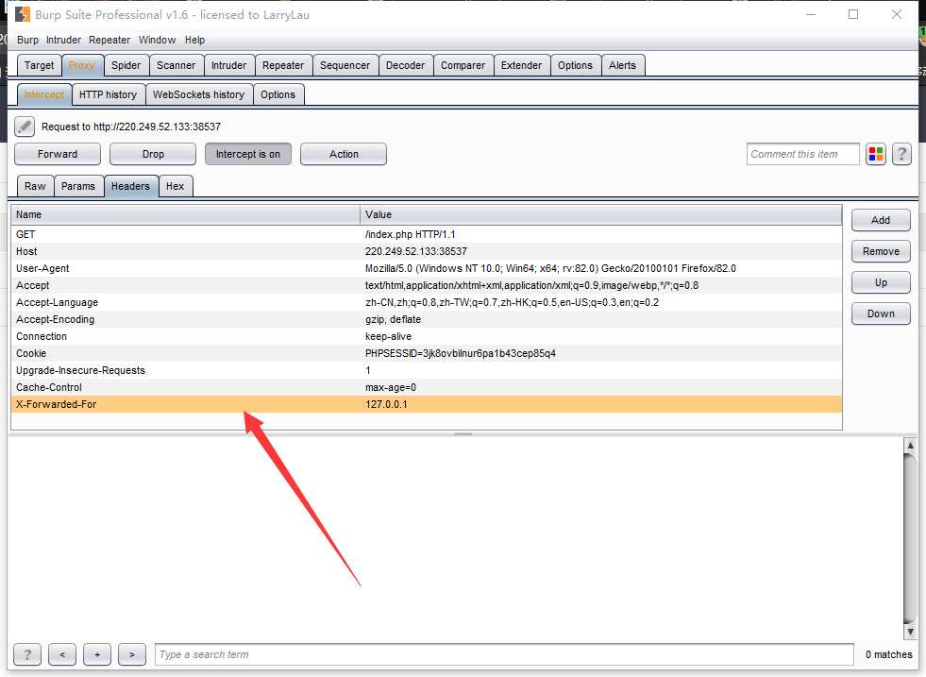Switch to the Sequencer tab
Viewport: 926px width, 677px height.
pyautogui.click(x=345, y=65)
